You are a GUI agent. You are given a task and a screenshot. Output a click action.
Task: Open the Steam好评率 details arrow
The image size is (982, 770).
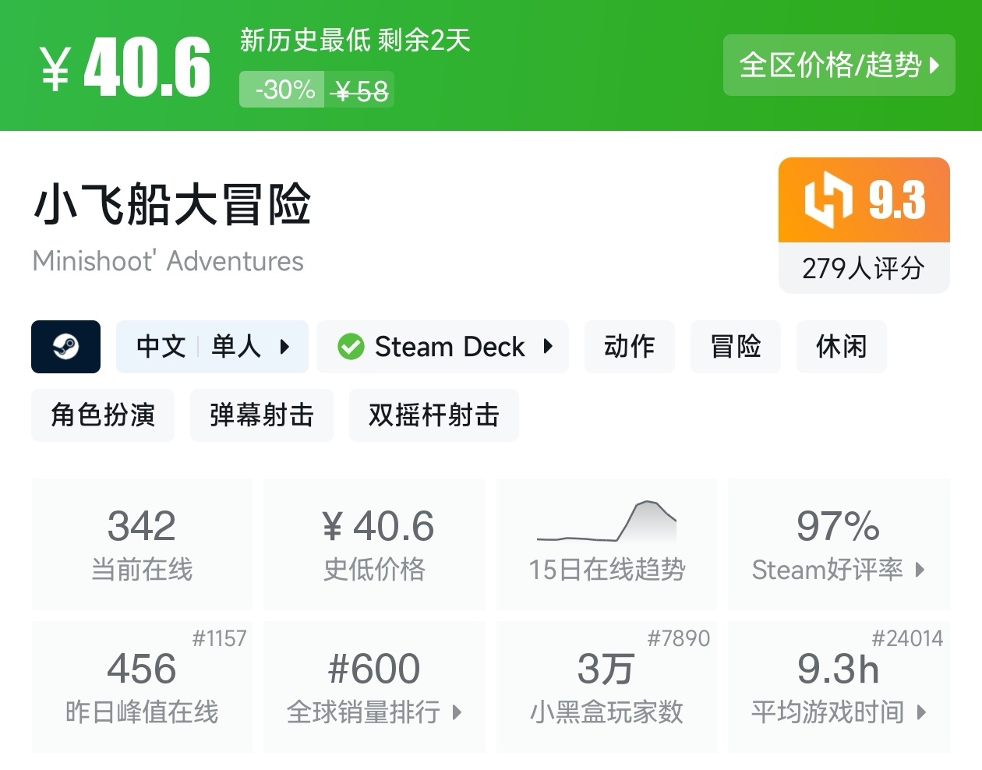920,570
